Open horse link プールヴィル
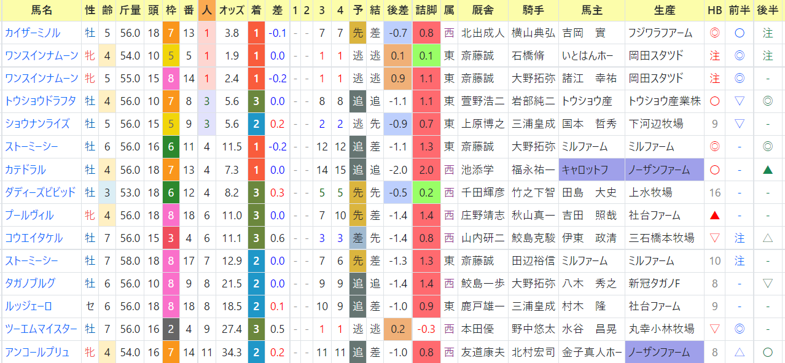The image size is (785, 363). click(x=29, y=215)
